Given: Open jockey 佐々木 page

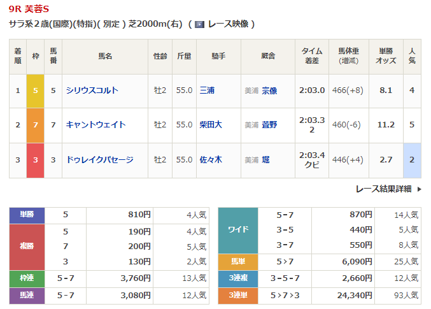Looking at the screenshot, I should coord(211,159).
